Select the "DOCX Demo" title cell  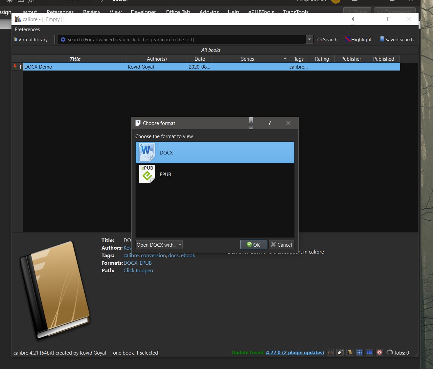click(75, 67)
